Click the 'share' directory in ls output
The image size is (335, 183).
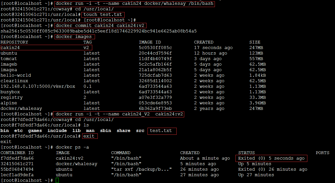tap(123, 131)
